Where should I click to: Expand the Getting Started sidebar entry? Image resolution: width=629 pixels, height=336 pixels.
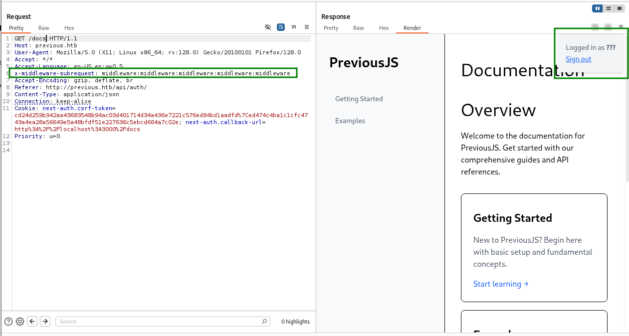click(x=359, y=99)
